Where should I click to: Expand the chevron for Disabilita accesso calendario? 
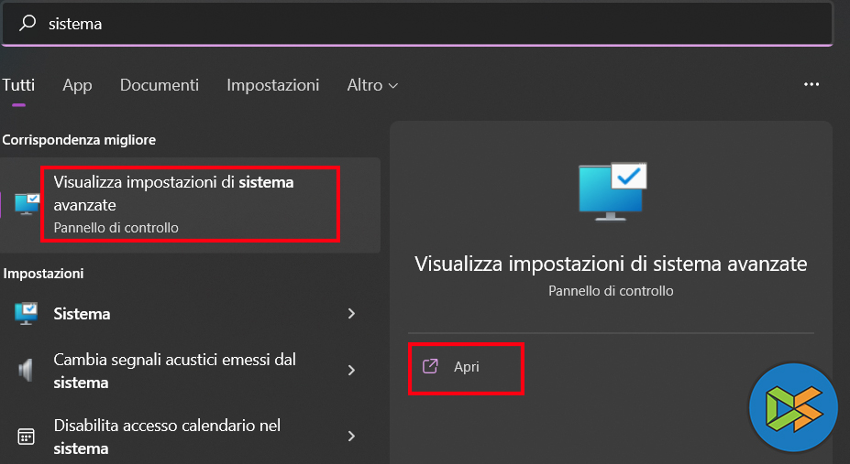[x=351, y=437]
